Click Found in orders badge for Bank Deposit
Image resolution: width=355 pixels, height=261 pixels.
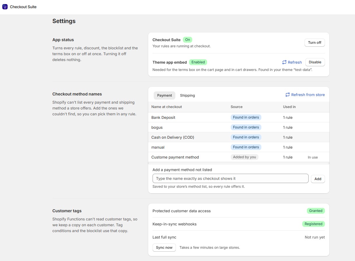246,117
